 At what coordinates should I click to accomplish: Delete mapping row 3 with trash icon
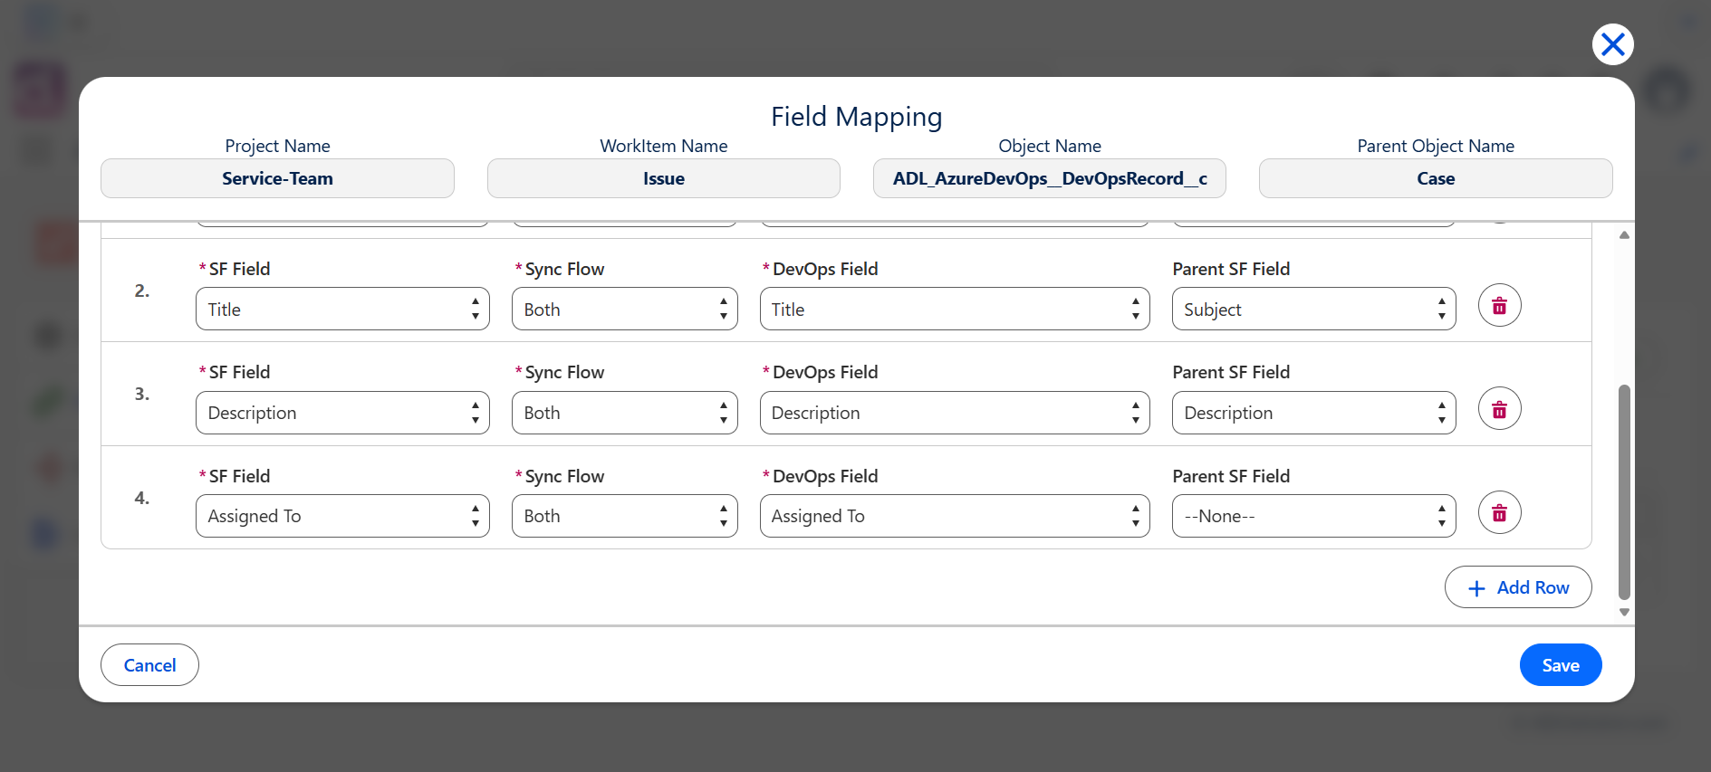(1499, 409)
